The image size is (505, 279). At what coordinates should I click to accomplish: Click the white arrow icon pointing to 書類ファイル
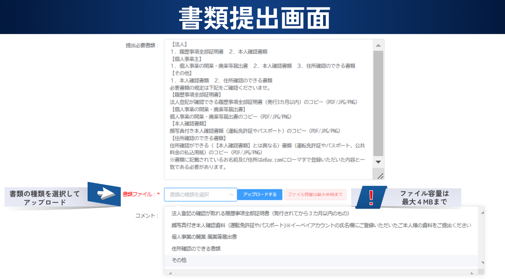click(106, 194)
